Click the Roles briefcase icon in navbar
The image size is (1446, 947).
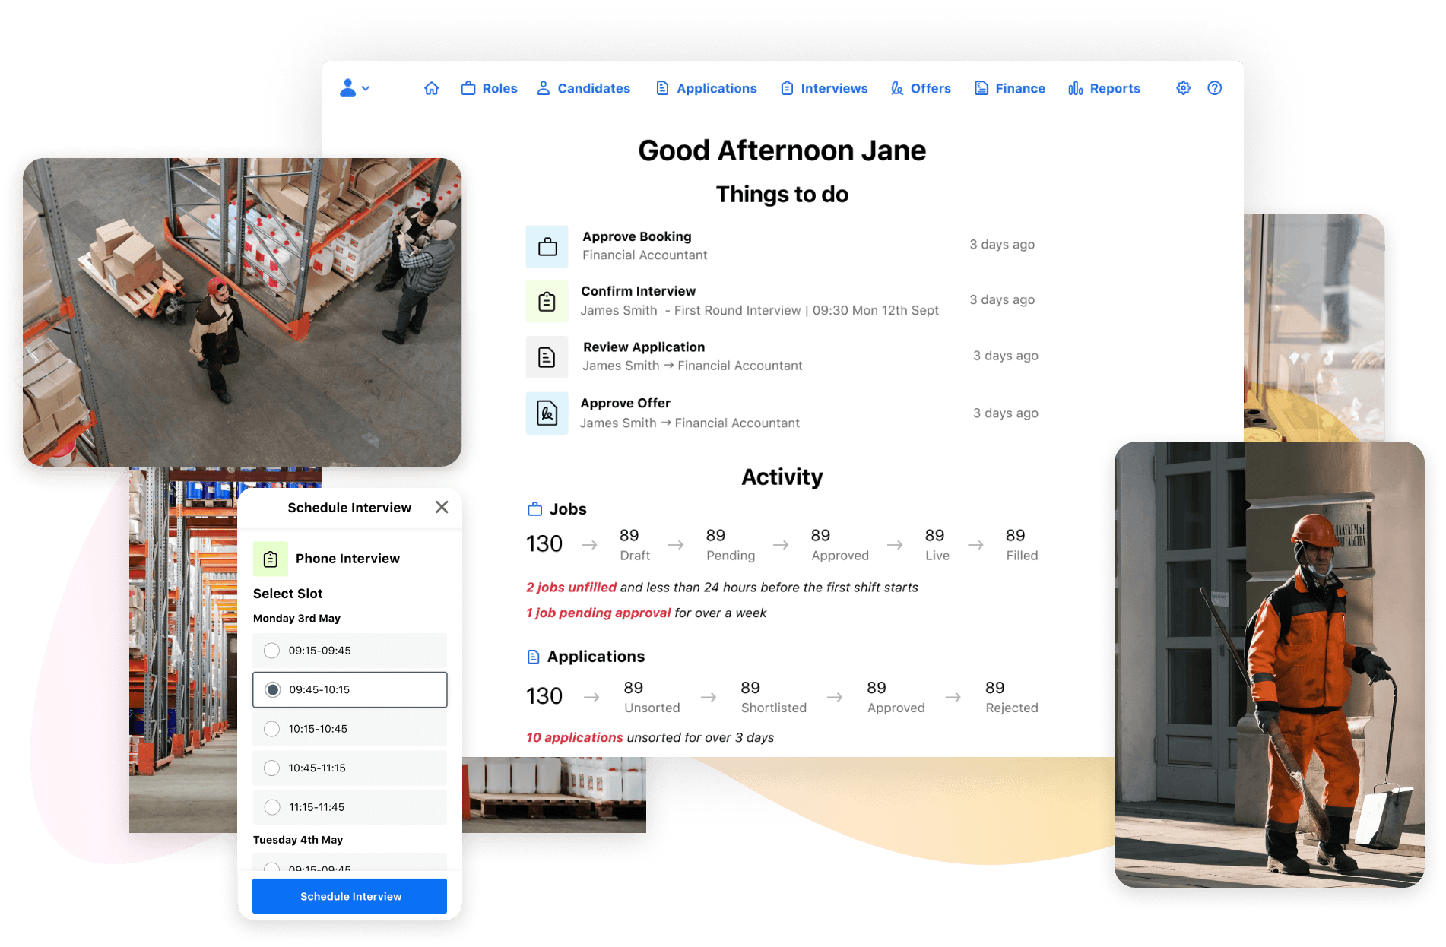[468, 88]
